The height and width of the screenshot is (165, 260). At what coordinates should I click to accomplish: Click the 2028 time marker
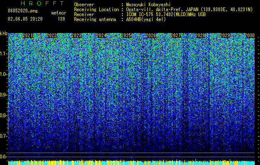pyautogui.click(x=200, y=35)
